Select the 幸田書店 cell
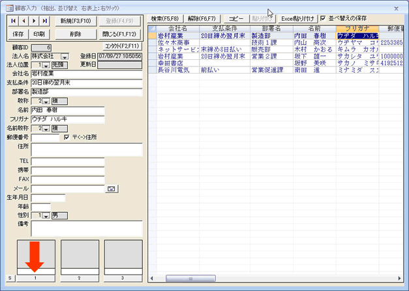This screenshot has height=291, width=409. coord(178,63)
